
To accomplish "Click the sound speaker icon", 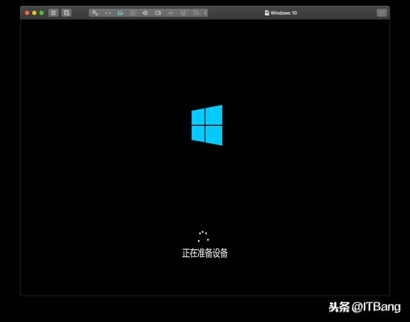I will coord(145,13).
